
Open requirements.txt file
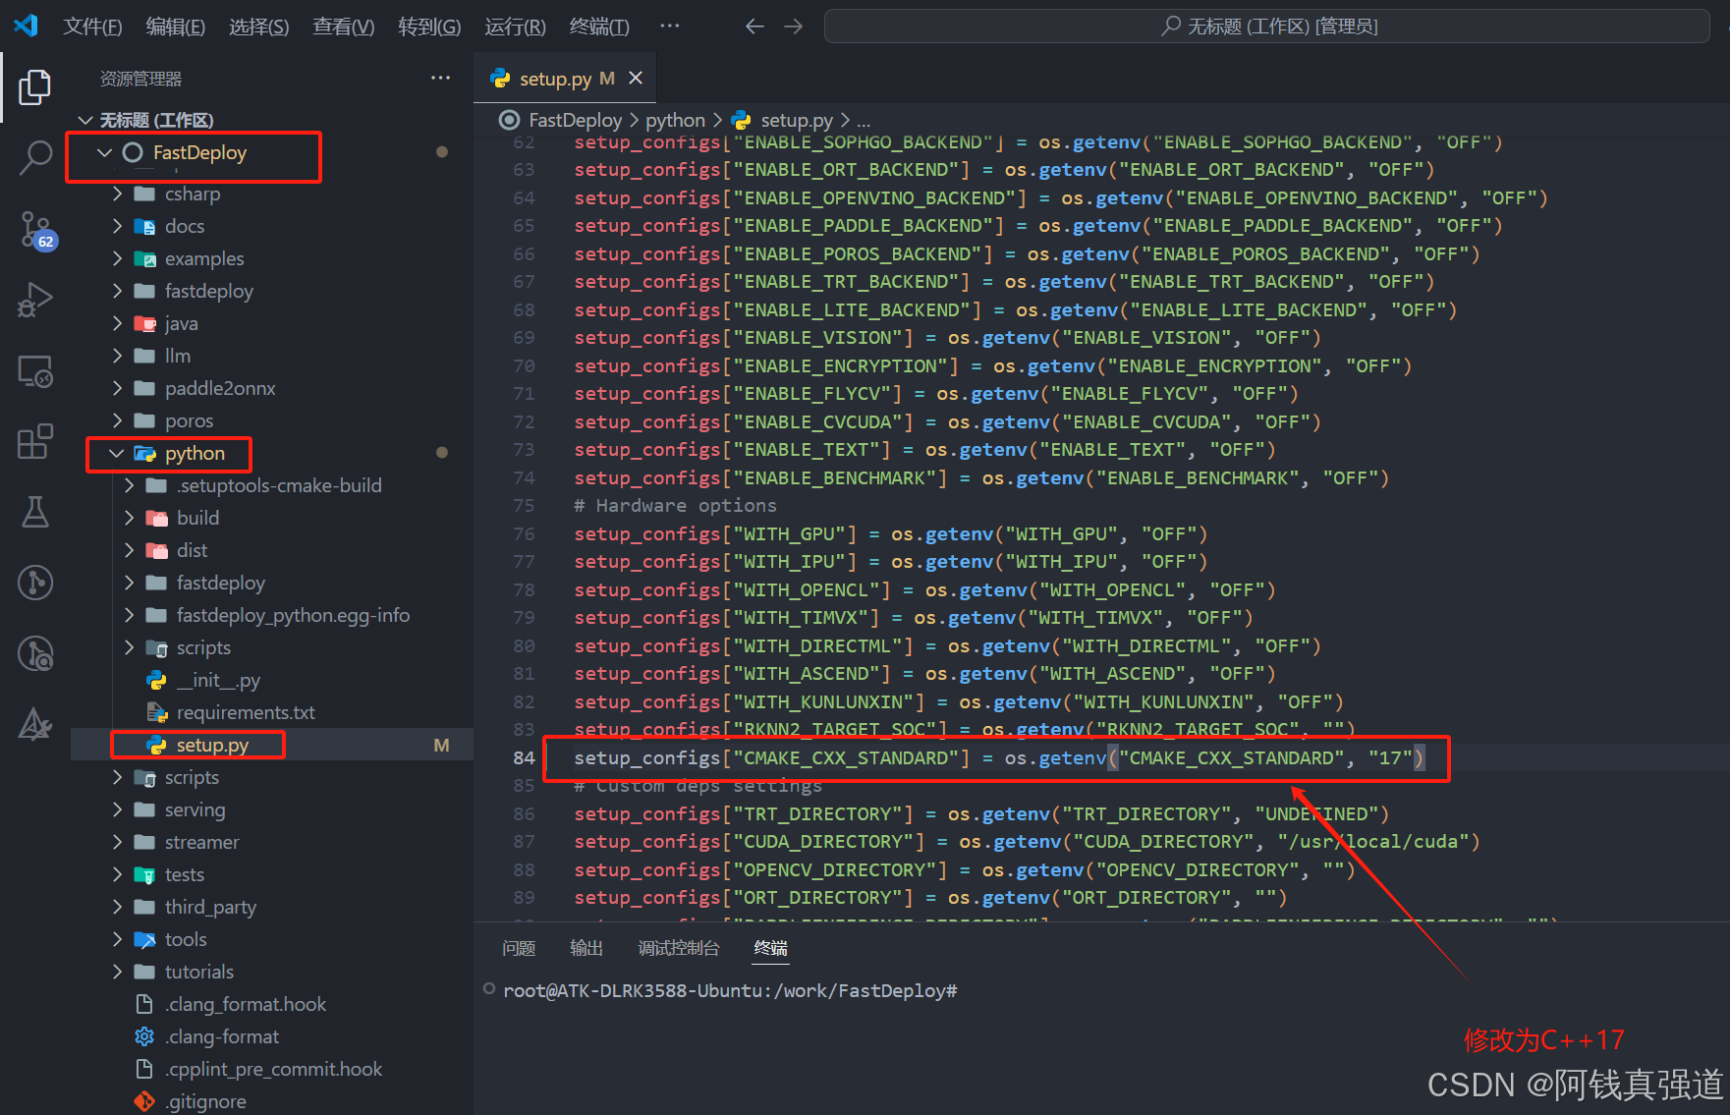tap(245, 712)
